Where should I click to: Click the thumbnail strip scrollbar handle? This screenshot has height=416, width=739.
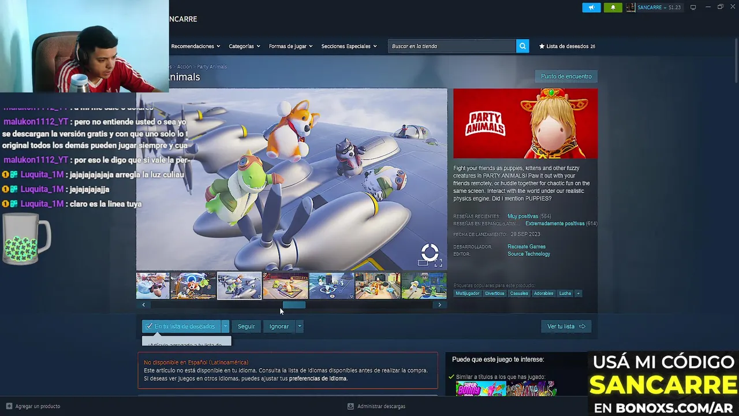point(294,305)
